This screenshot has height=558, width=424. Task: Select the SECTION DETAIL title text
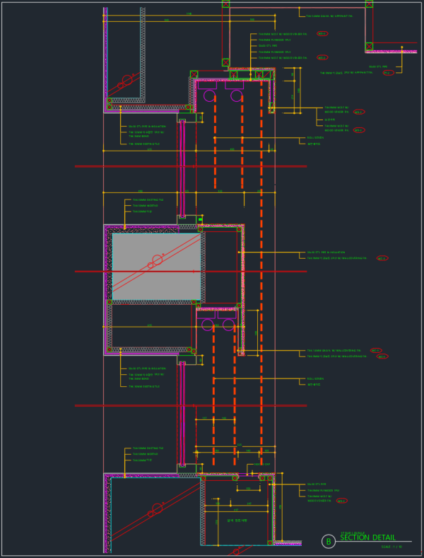[x=367, y=538]
